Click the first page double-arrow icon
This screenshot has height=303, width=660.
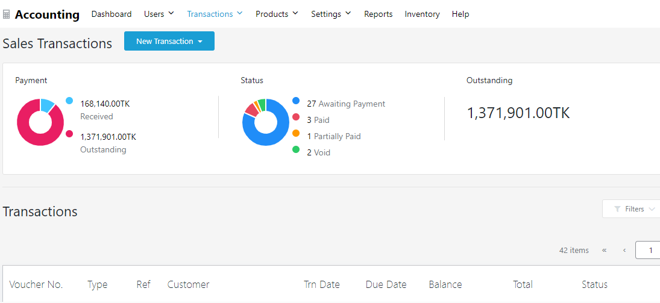pos(604,251)
